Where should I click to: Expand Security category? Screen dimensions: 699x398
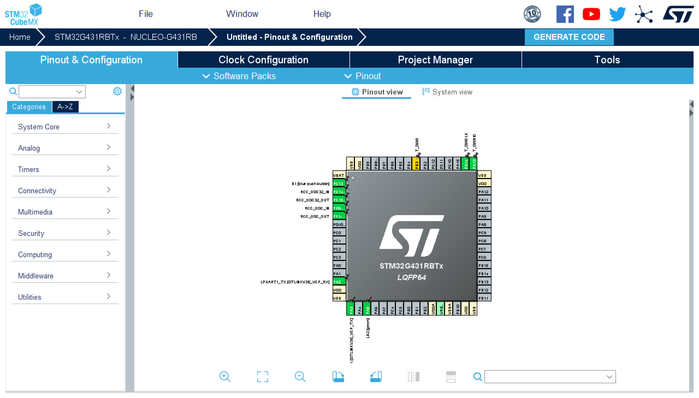[x=65, y=233]
